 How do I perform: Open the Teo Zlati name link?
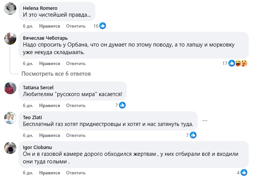[32, 117]
